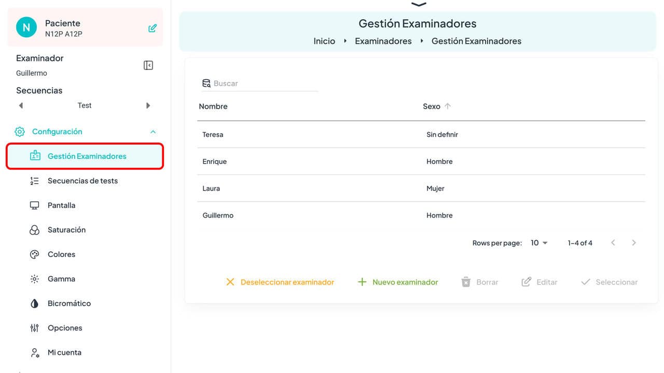
Task: Sort by the Nombre column header
Action: pyautogui.click(x=213, y=106)
